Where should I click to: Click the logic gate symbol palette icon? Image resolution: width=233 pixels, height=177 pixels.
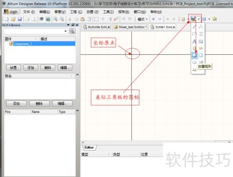click(201, 48)
